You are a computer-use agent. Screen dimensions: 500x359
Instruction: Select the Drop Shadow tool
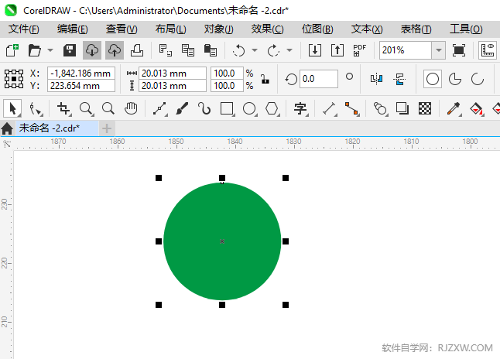(402, 109)
